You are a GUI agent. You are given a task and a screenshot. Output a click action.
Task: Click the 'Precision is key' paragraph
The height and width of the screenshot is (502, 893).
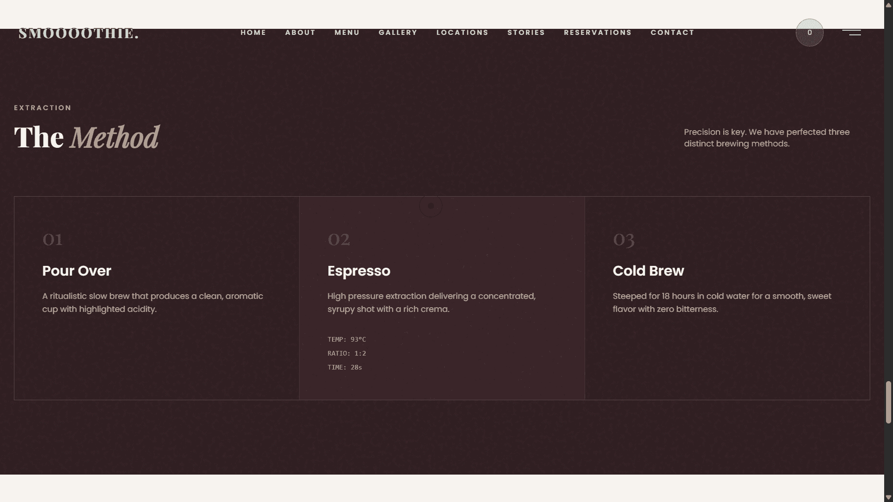tap(766, 138)
